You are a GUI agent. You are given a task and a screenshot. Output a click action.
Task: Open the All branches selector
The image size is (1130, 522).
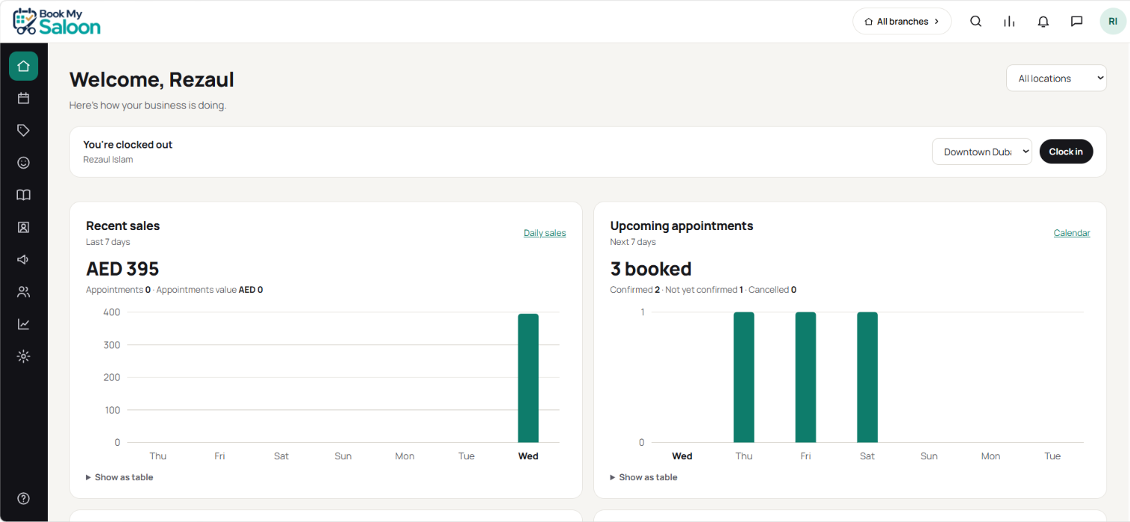(902, 22)
